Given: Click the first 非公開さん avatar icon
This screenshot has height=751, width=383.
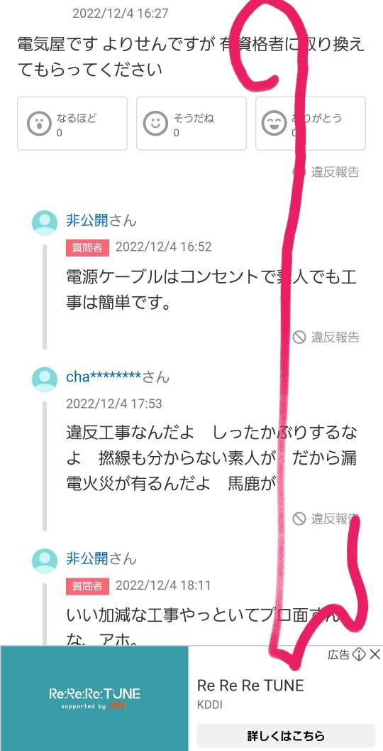Looking at the screenshot, I should [45, 222].
